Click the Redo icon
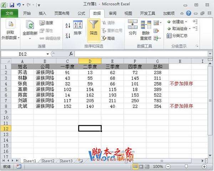Image resolution: width=214 pixels, height=171 pixels. tap(29, 5)
